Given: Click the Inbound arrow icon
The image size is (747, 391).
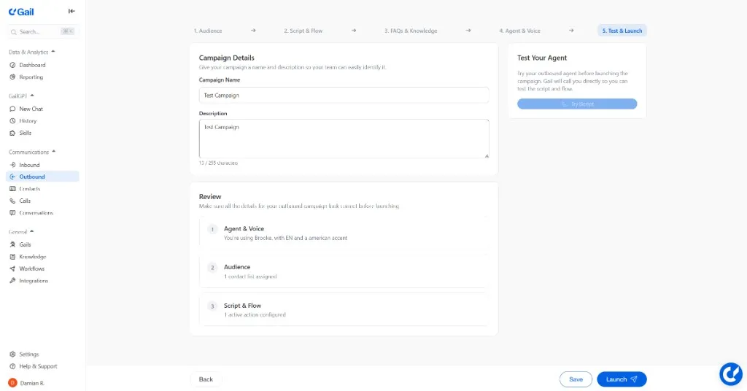Looking at the screenshot, I should [x=12, y=165].
